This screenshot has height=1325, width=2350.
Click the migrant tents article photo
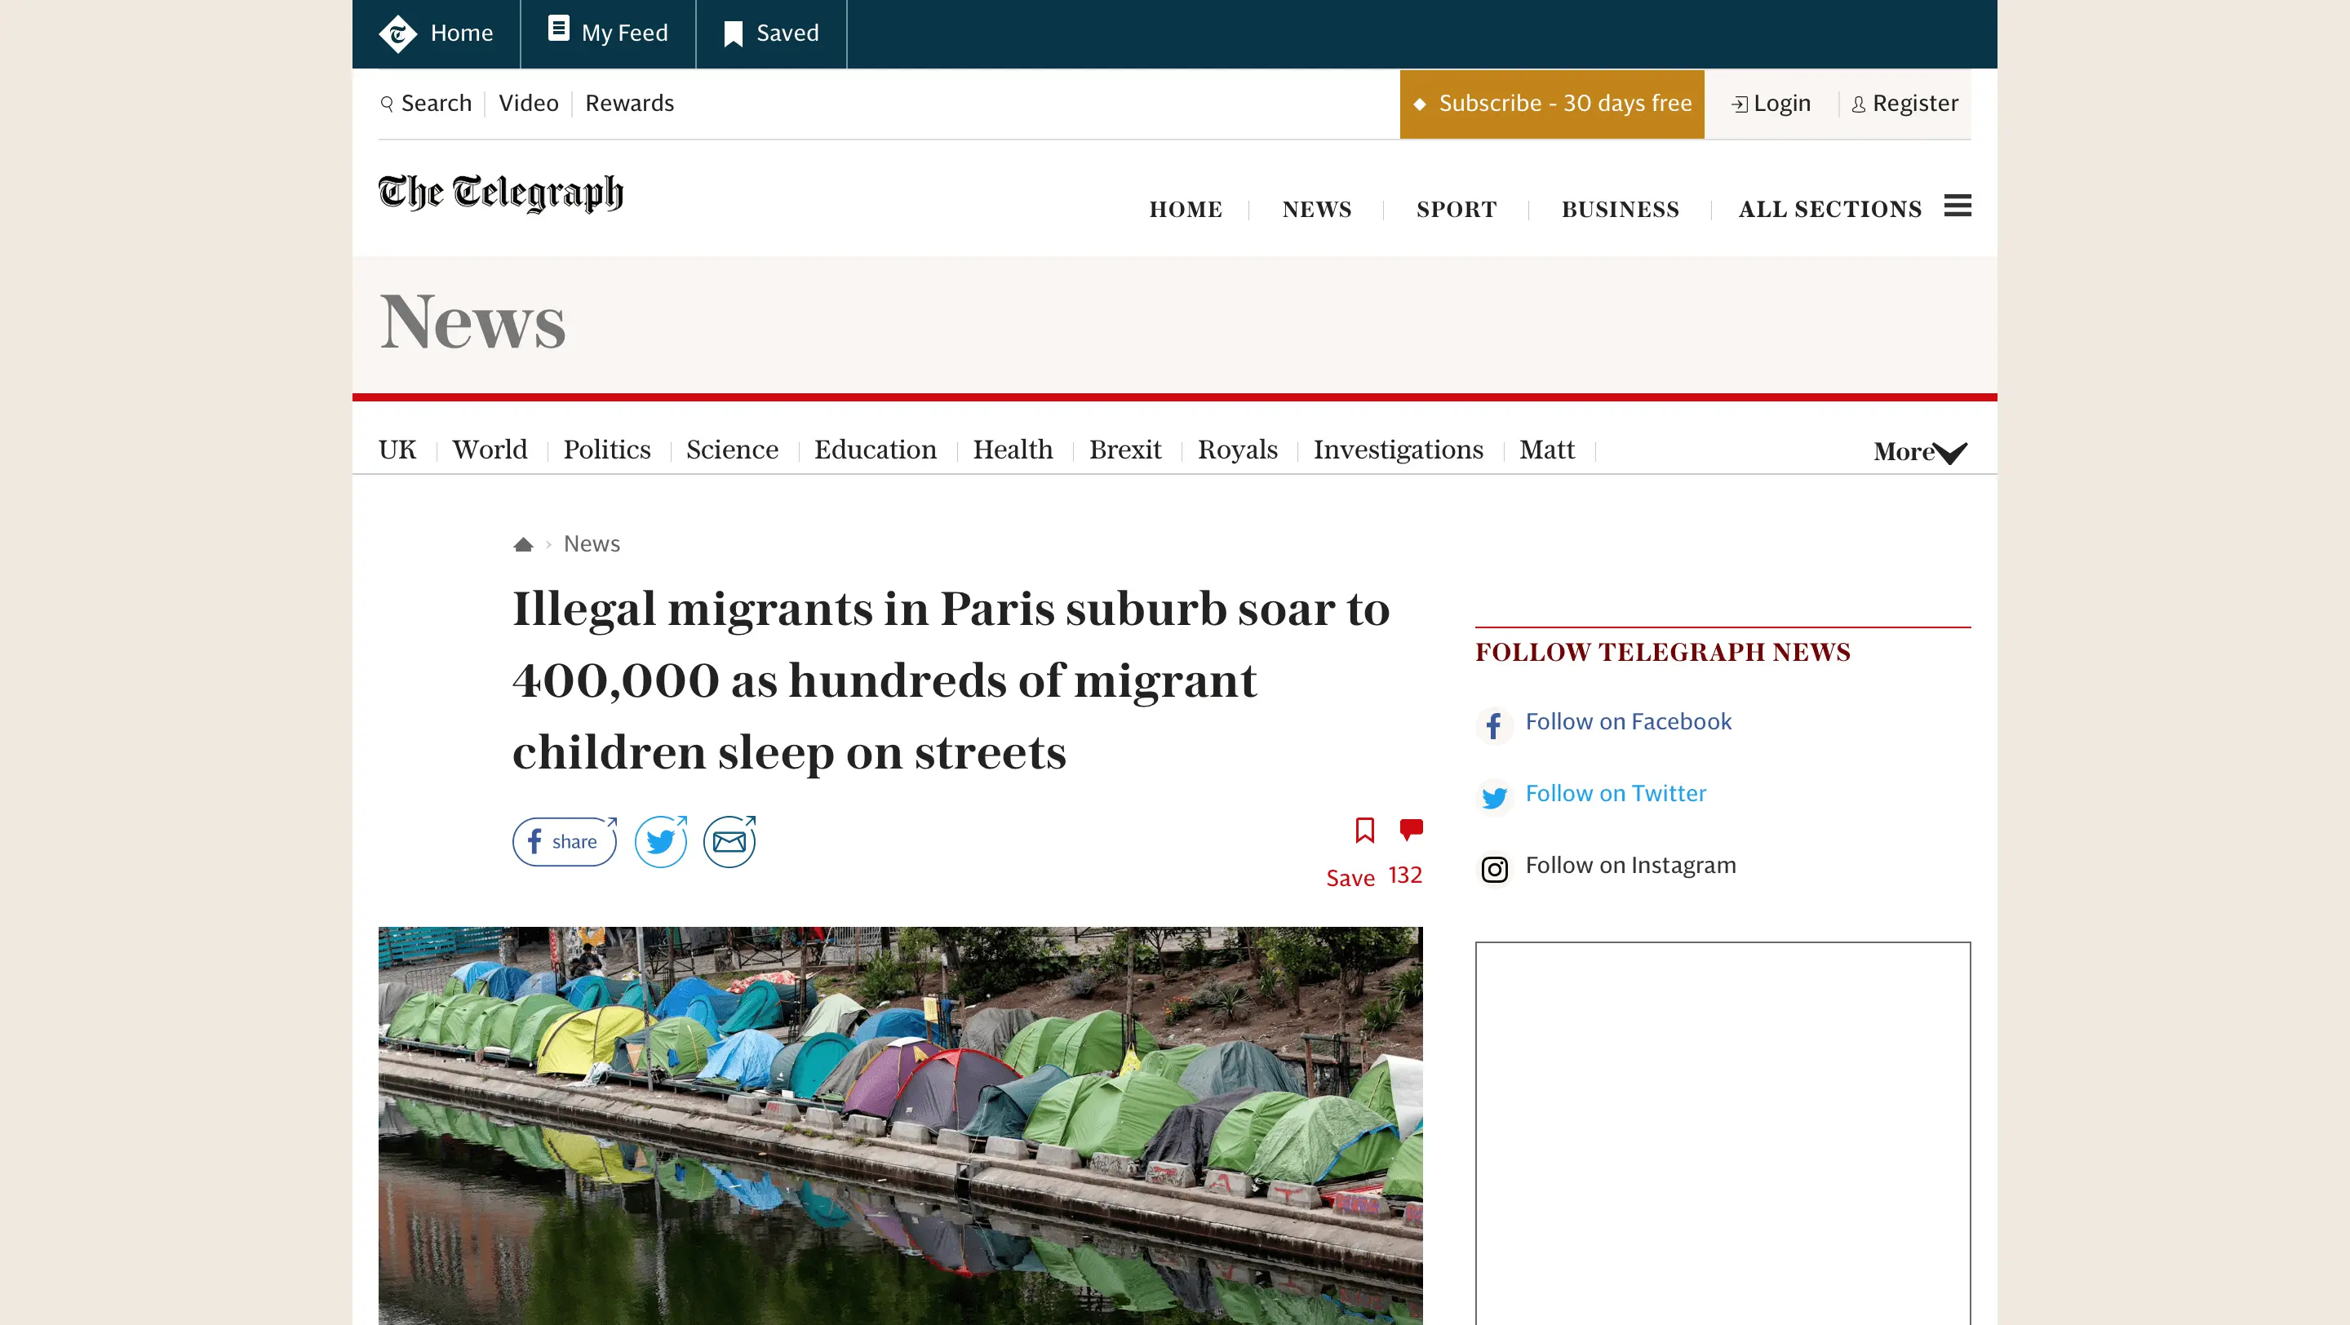[x=899, y=1124]
